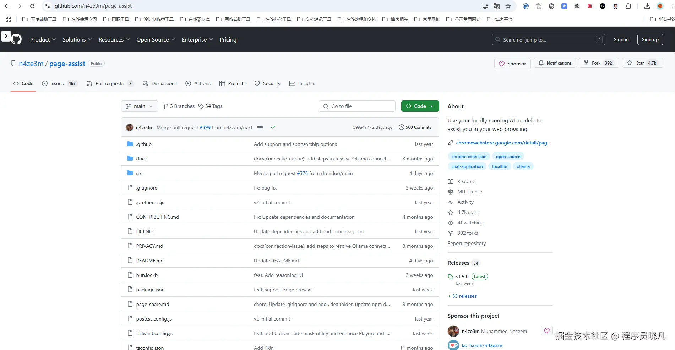Expand the commit message ellipsis icon

click(260, 127)
